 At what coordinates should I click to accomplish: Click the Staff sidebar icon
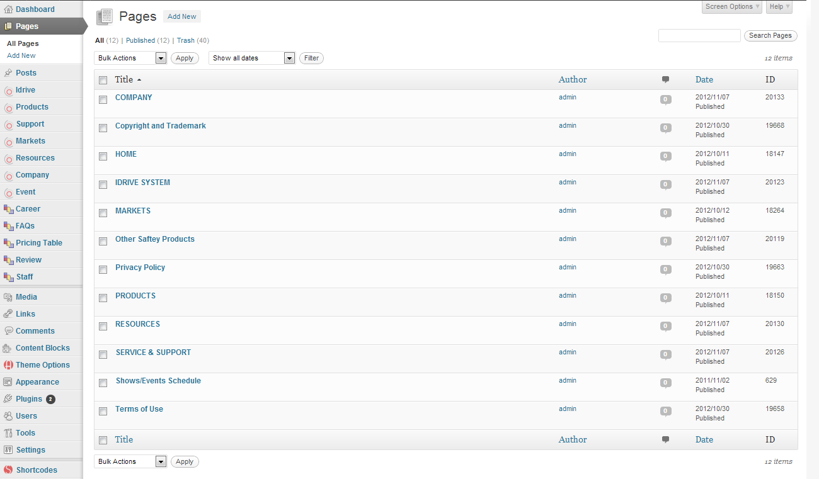click(x=8, y=277)
